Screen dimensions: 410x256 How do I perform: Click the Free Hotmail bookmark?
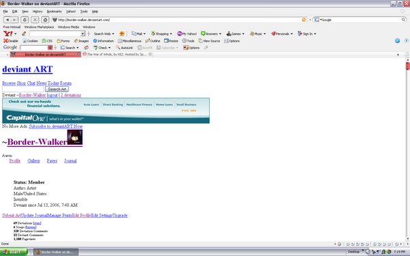pyautogui.click(x=12, y=27)
